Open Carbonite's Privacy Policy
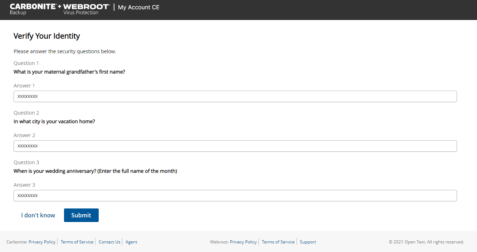Image resolution: width=477 pixels, height=252 pixels. point(42,242)
